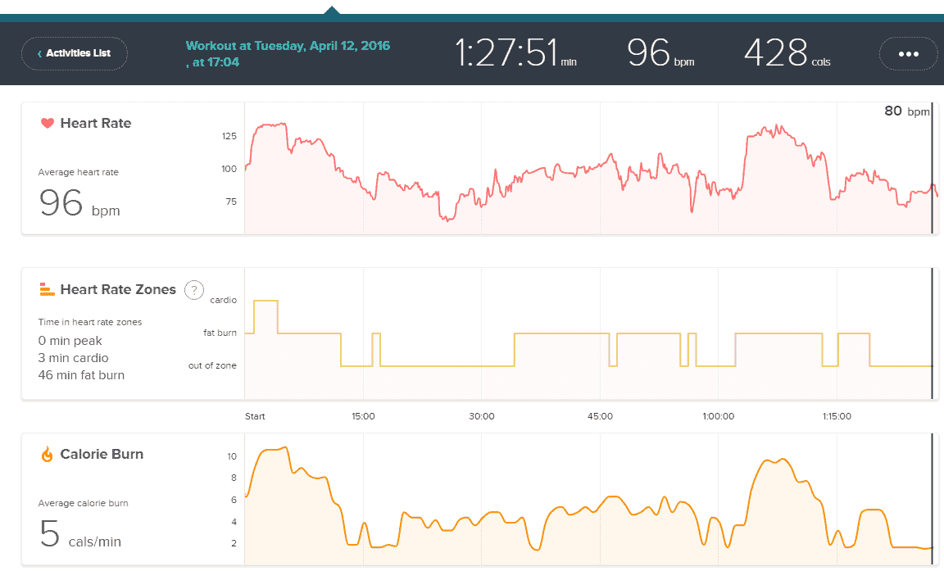Click the cardio label on zones axis
The height and width of the screenshot is (571, 944).
pos(223,301)
